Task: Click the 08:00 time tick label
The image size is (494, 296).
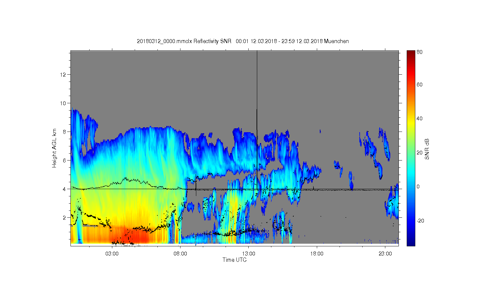Action: (x=180, y=254)
